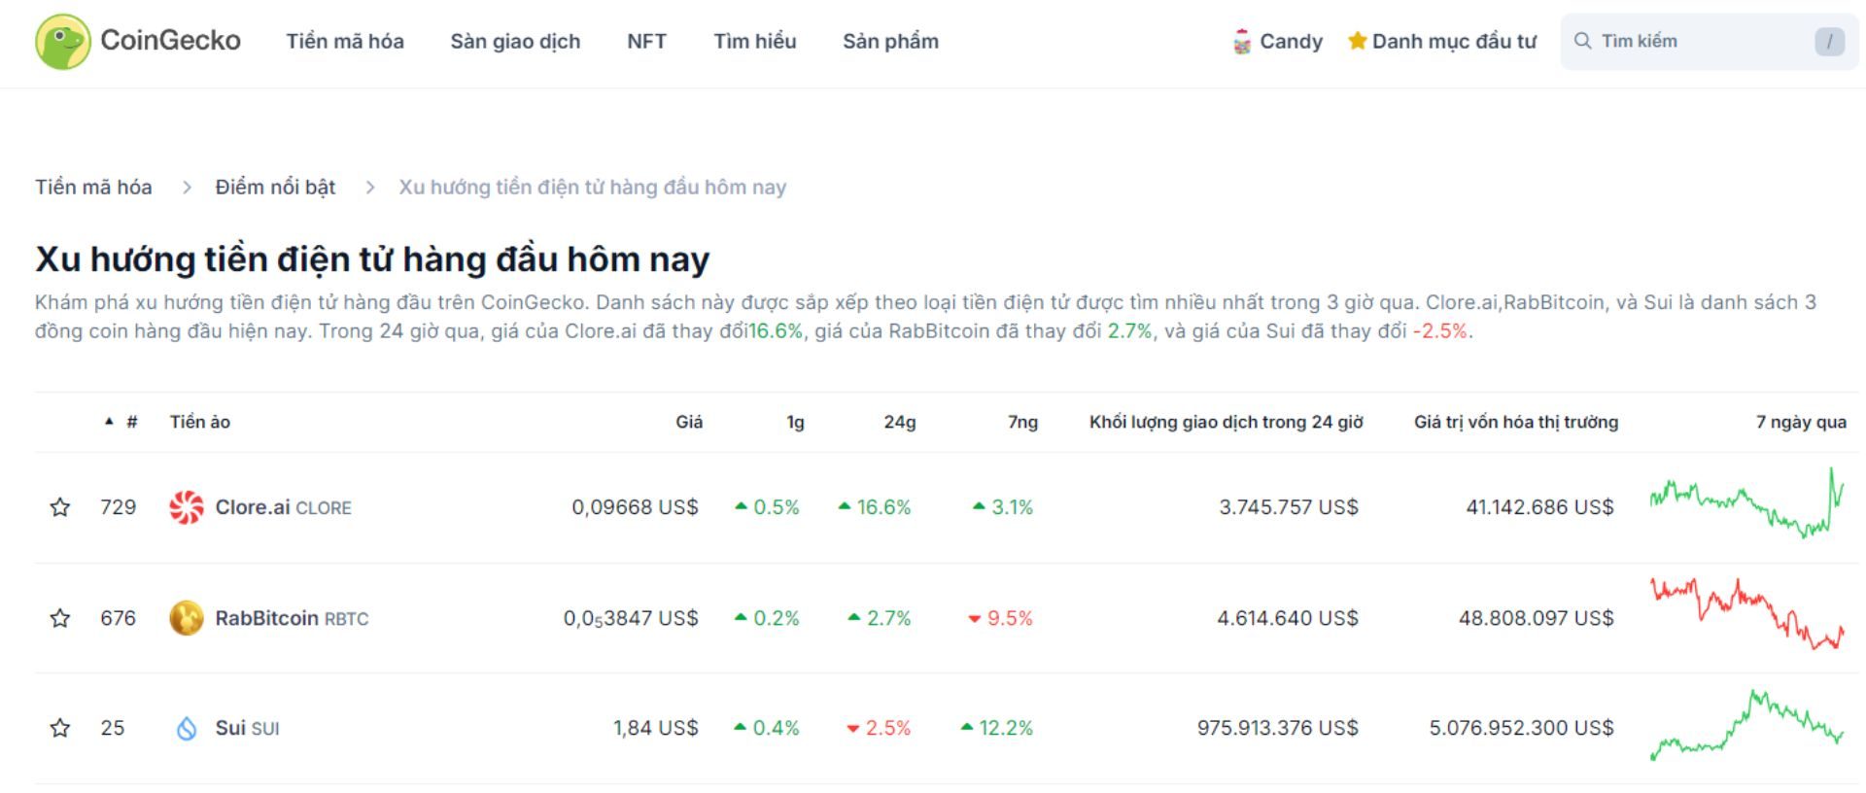Click current breadcrumb Xu hướng tiền điện tử

pos(592,187)
